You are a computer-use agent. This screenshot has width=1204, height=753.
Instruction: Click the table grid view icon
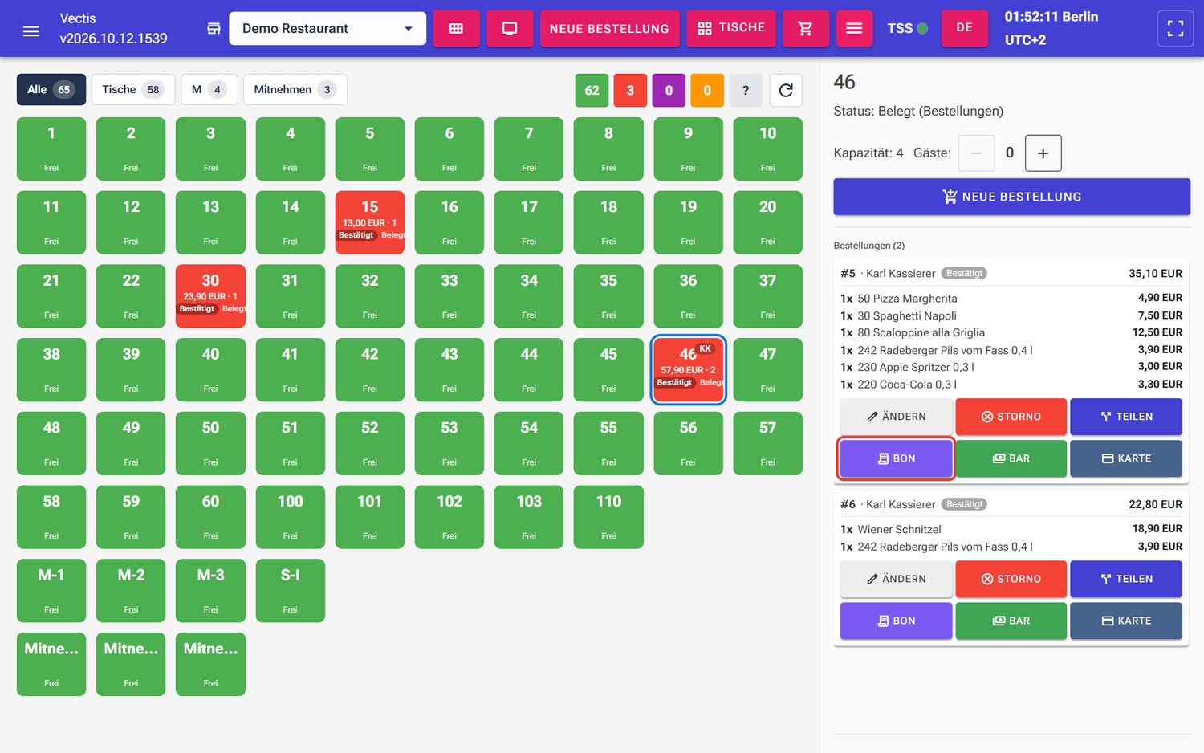tap(456, 28)
